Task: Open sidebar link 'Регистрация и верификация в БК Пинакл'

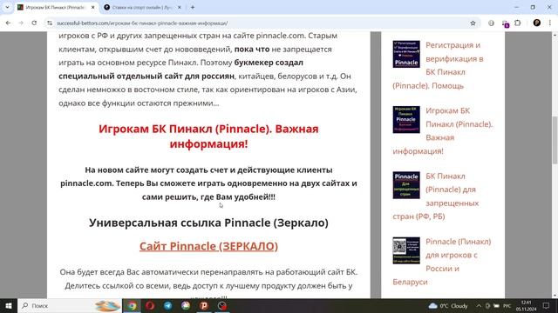Action: point(438,65)
